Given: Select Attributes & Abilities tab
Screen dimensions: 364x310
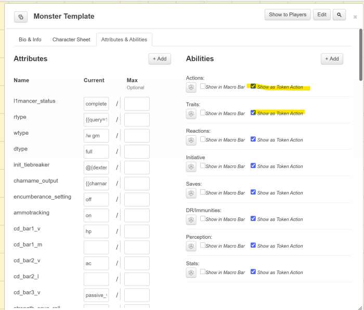Looking at the screenshot, I should tap(124, 40).
